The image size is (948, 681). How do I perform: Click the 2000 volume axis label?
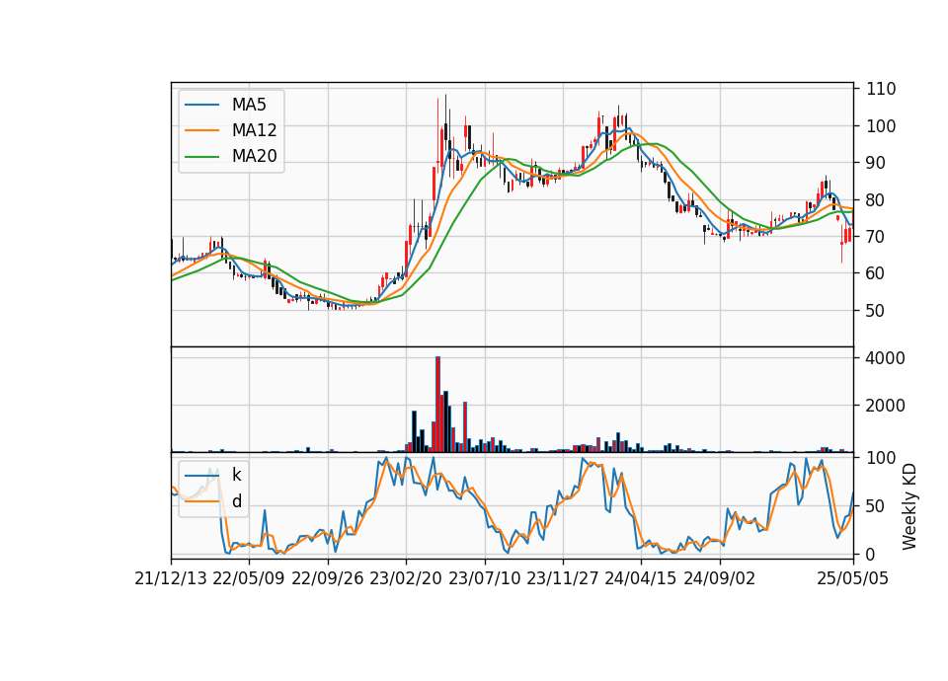[x=885, y=405]
